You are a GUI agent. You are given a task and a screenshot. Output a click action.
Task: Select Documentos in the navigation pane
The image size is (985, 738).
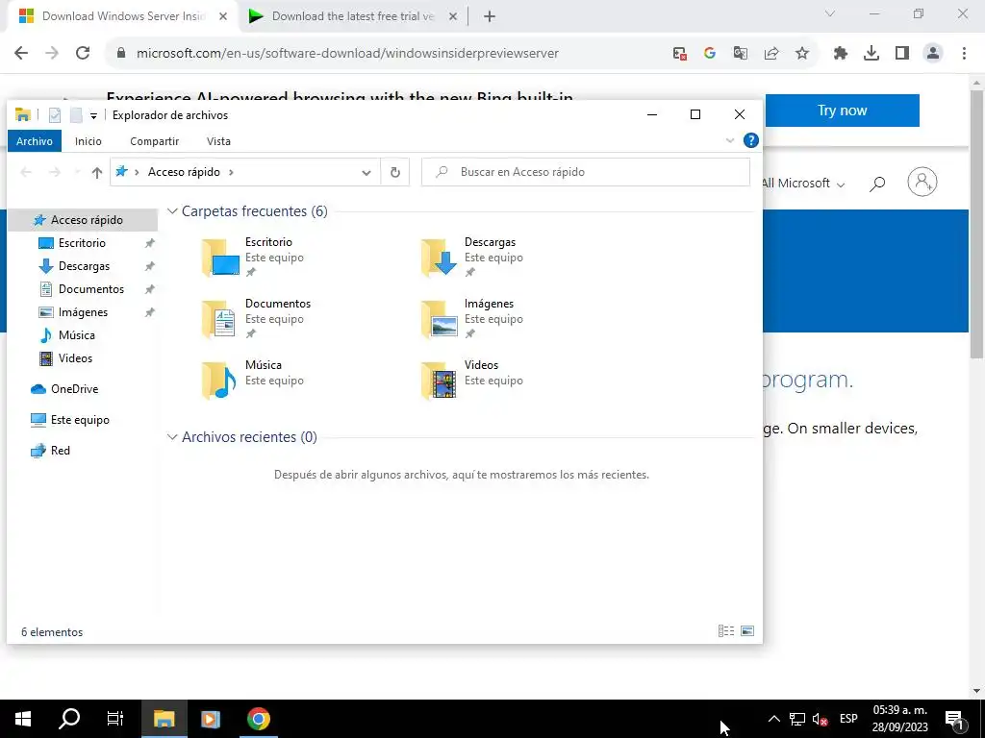click(91, 289)
